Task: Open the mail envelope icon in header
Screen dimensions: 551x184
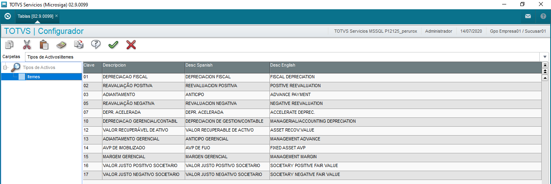Action: [x=528, y=16]
